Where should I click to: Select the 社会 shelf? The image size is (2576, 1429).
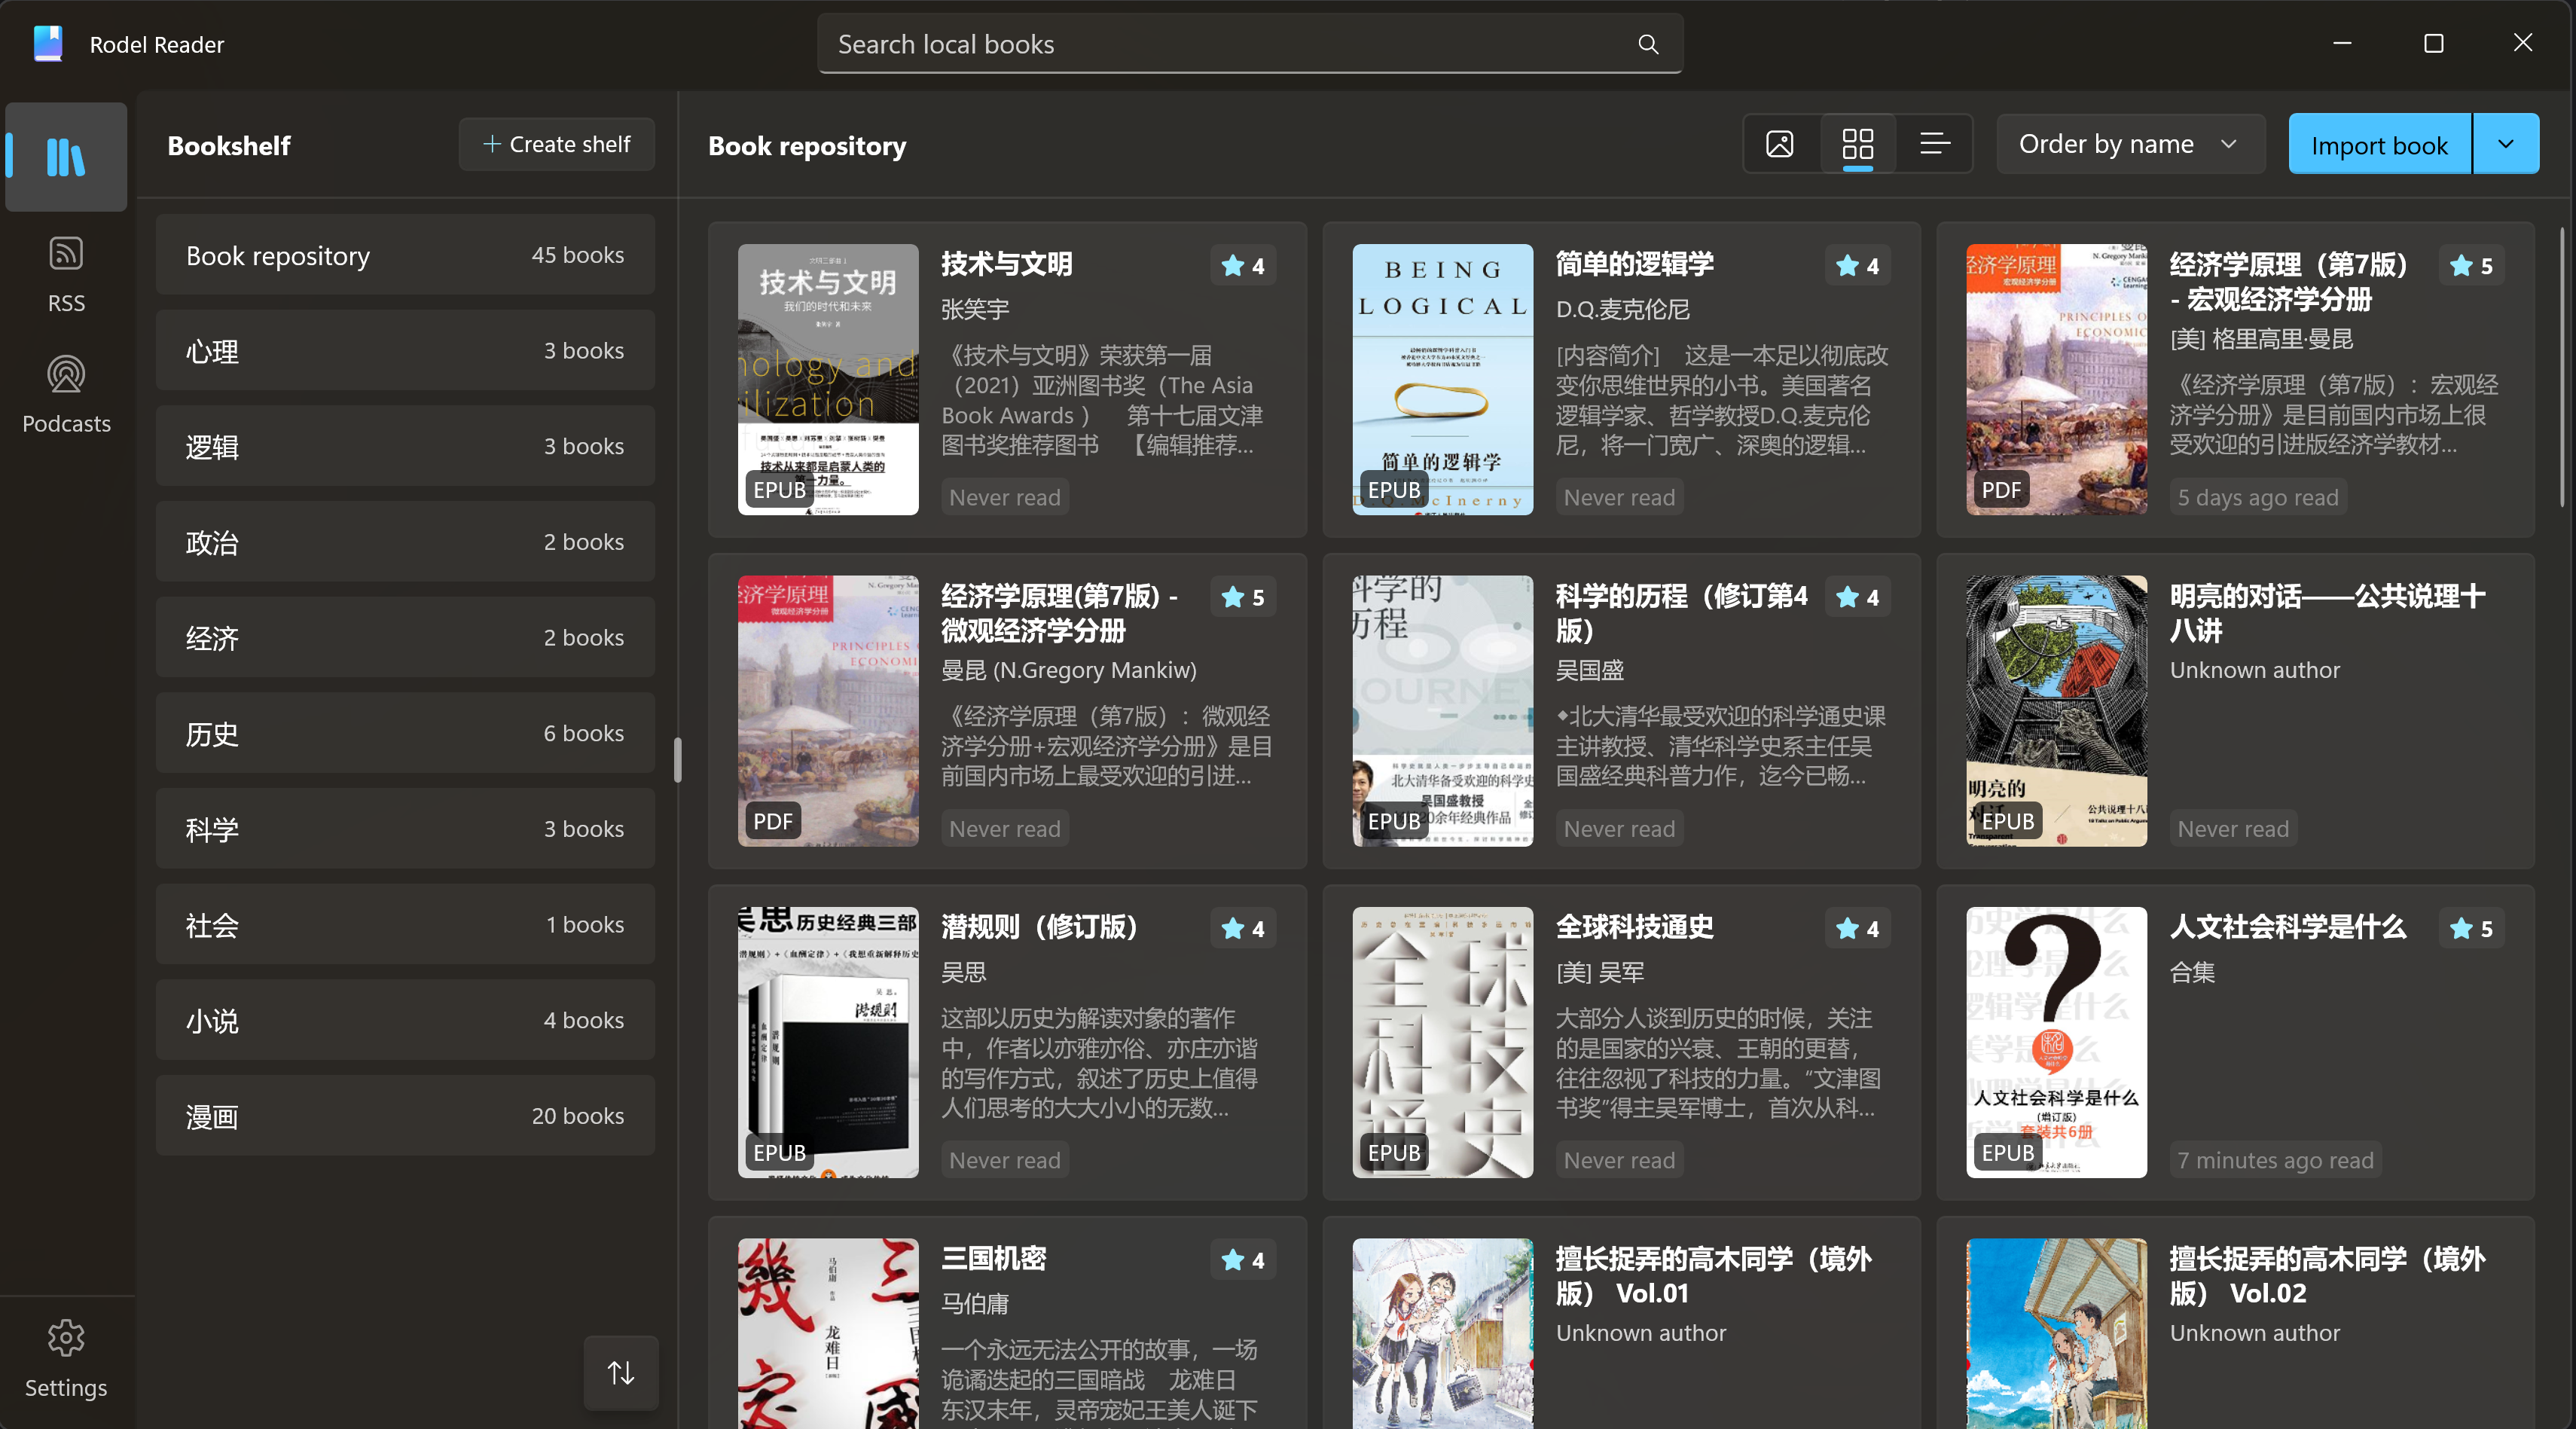(405, 925)
